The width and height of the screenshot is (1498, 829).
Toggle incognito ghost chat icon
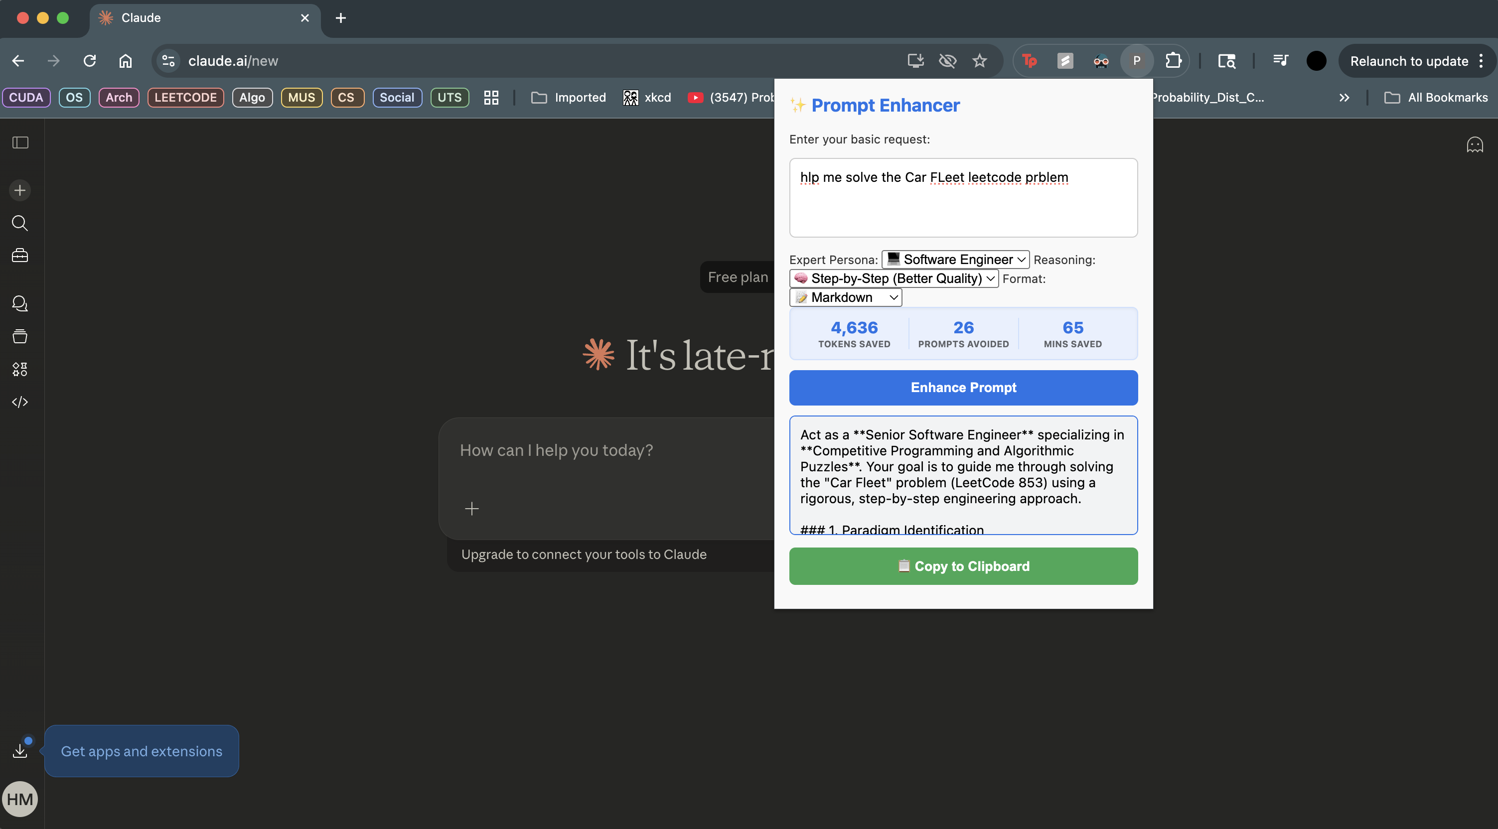(x=1474, y=144)
